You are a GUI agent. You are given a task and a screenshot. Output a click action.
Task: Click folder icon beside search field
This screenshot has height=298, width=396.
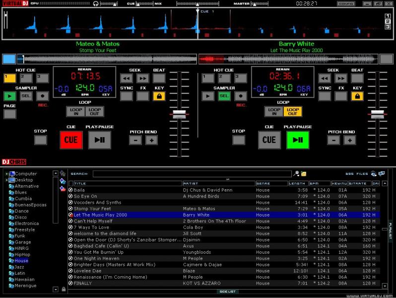pyautogui.click(x=304, y=174)
